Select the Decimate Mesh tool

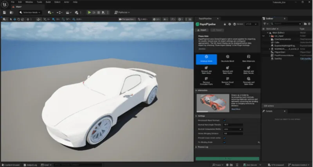point(227,59)
